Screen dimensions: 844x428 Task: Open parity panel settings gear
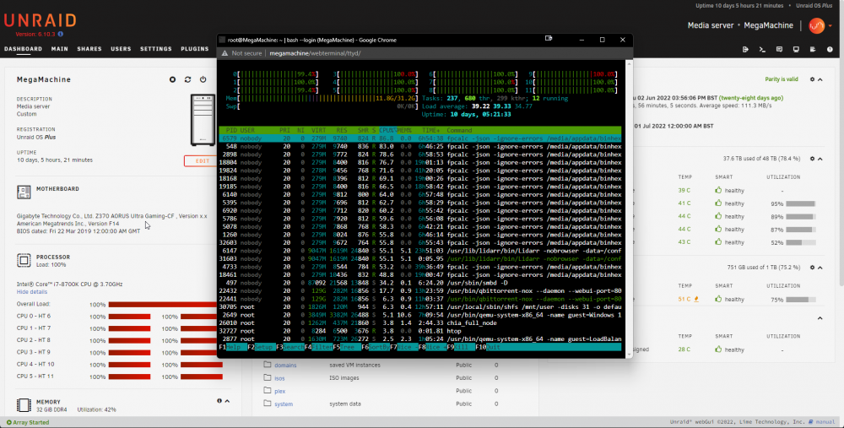[812, 79]
